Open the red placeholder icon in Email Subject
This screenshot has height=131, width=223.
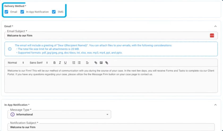click(x=212, y=35)
